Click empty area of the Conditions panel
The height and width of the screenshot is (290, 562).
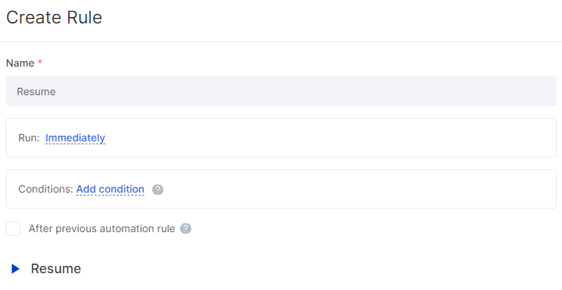pyautogui.click(x=358, y=189)
